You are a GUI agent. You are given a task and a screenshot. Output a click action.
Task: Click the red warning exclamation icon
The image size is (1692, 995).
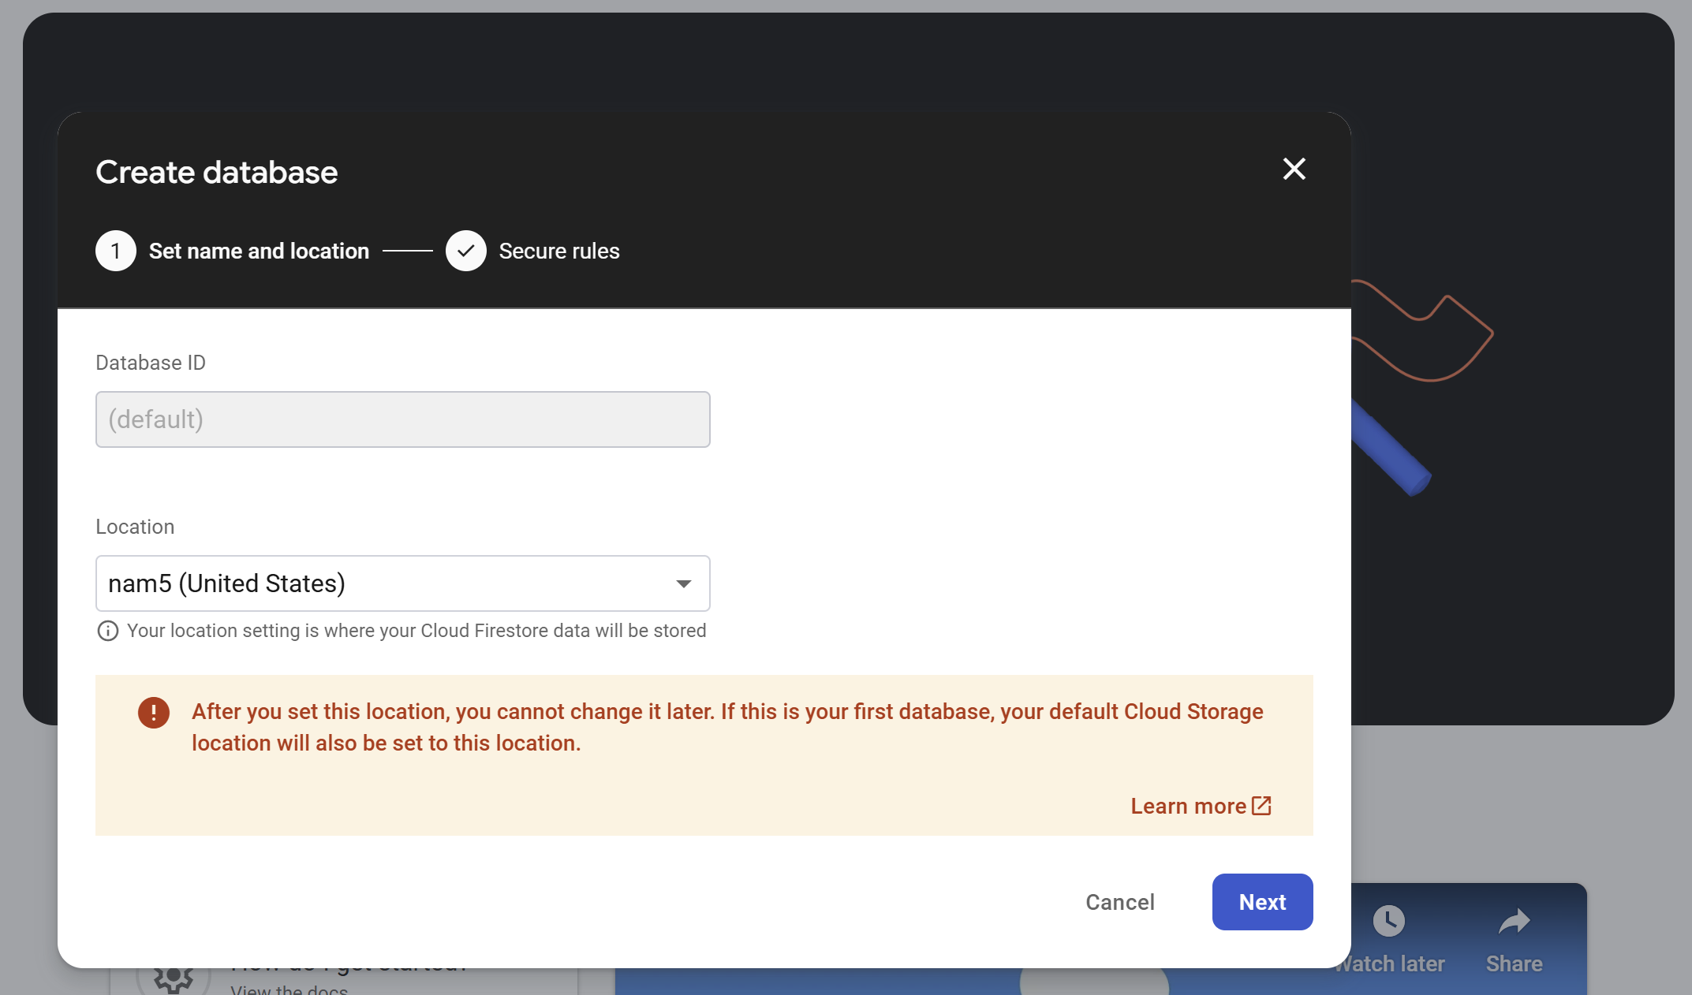coord(154,713)
